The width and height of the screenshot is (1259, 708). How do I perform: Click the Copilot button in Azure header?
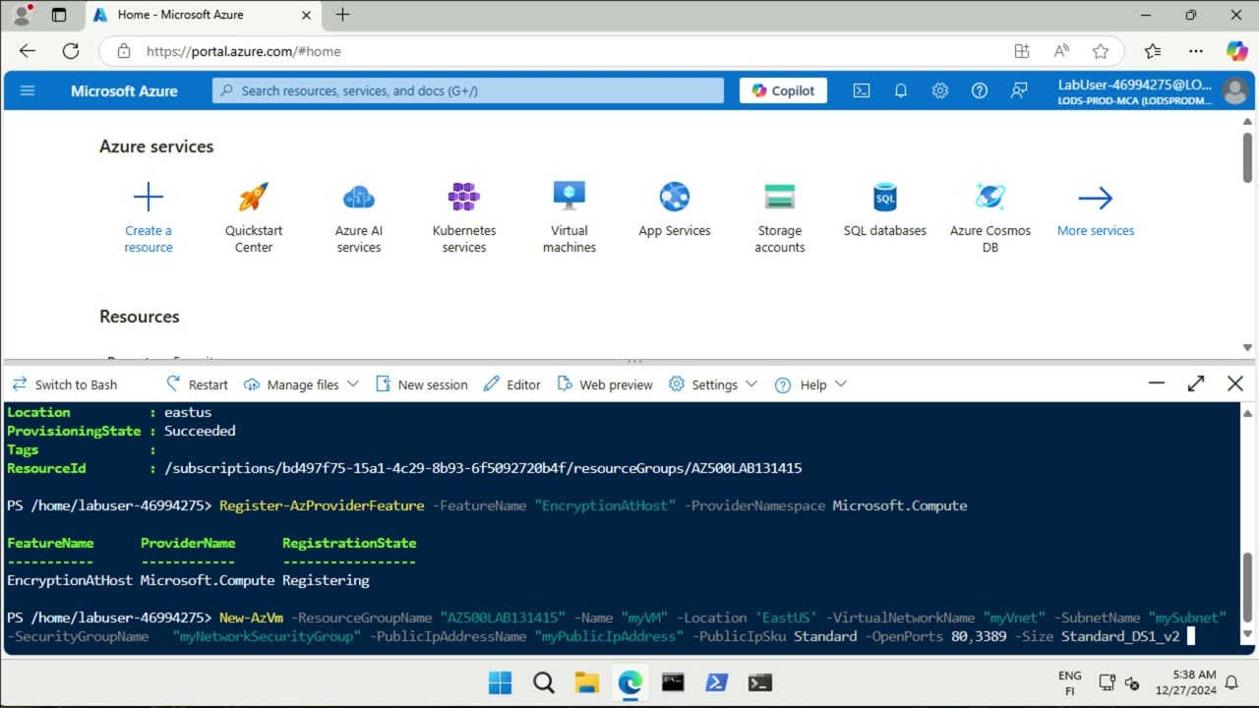pos(783,90)
